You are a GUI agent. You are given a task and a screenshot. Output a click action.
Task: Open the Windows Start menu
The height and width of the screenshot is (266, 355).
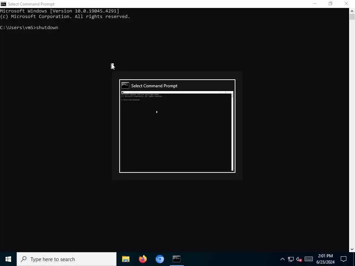tap(8, 259)
